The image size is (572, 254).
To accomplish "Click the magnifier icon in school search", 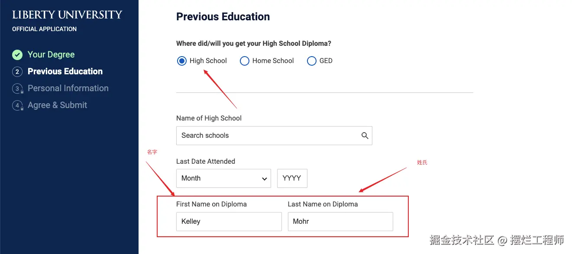I will (365, 136).
